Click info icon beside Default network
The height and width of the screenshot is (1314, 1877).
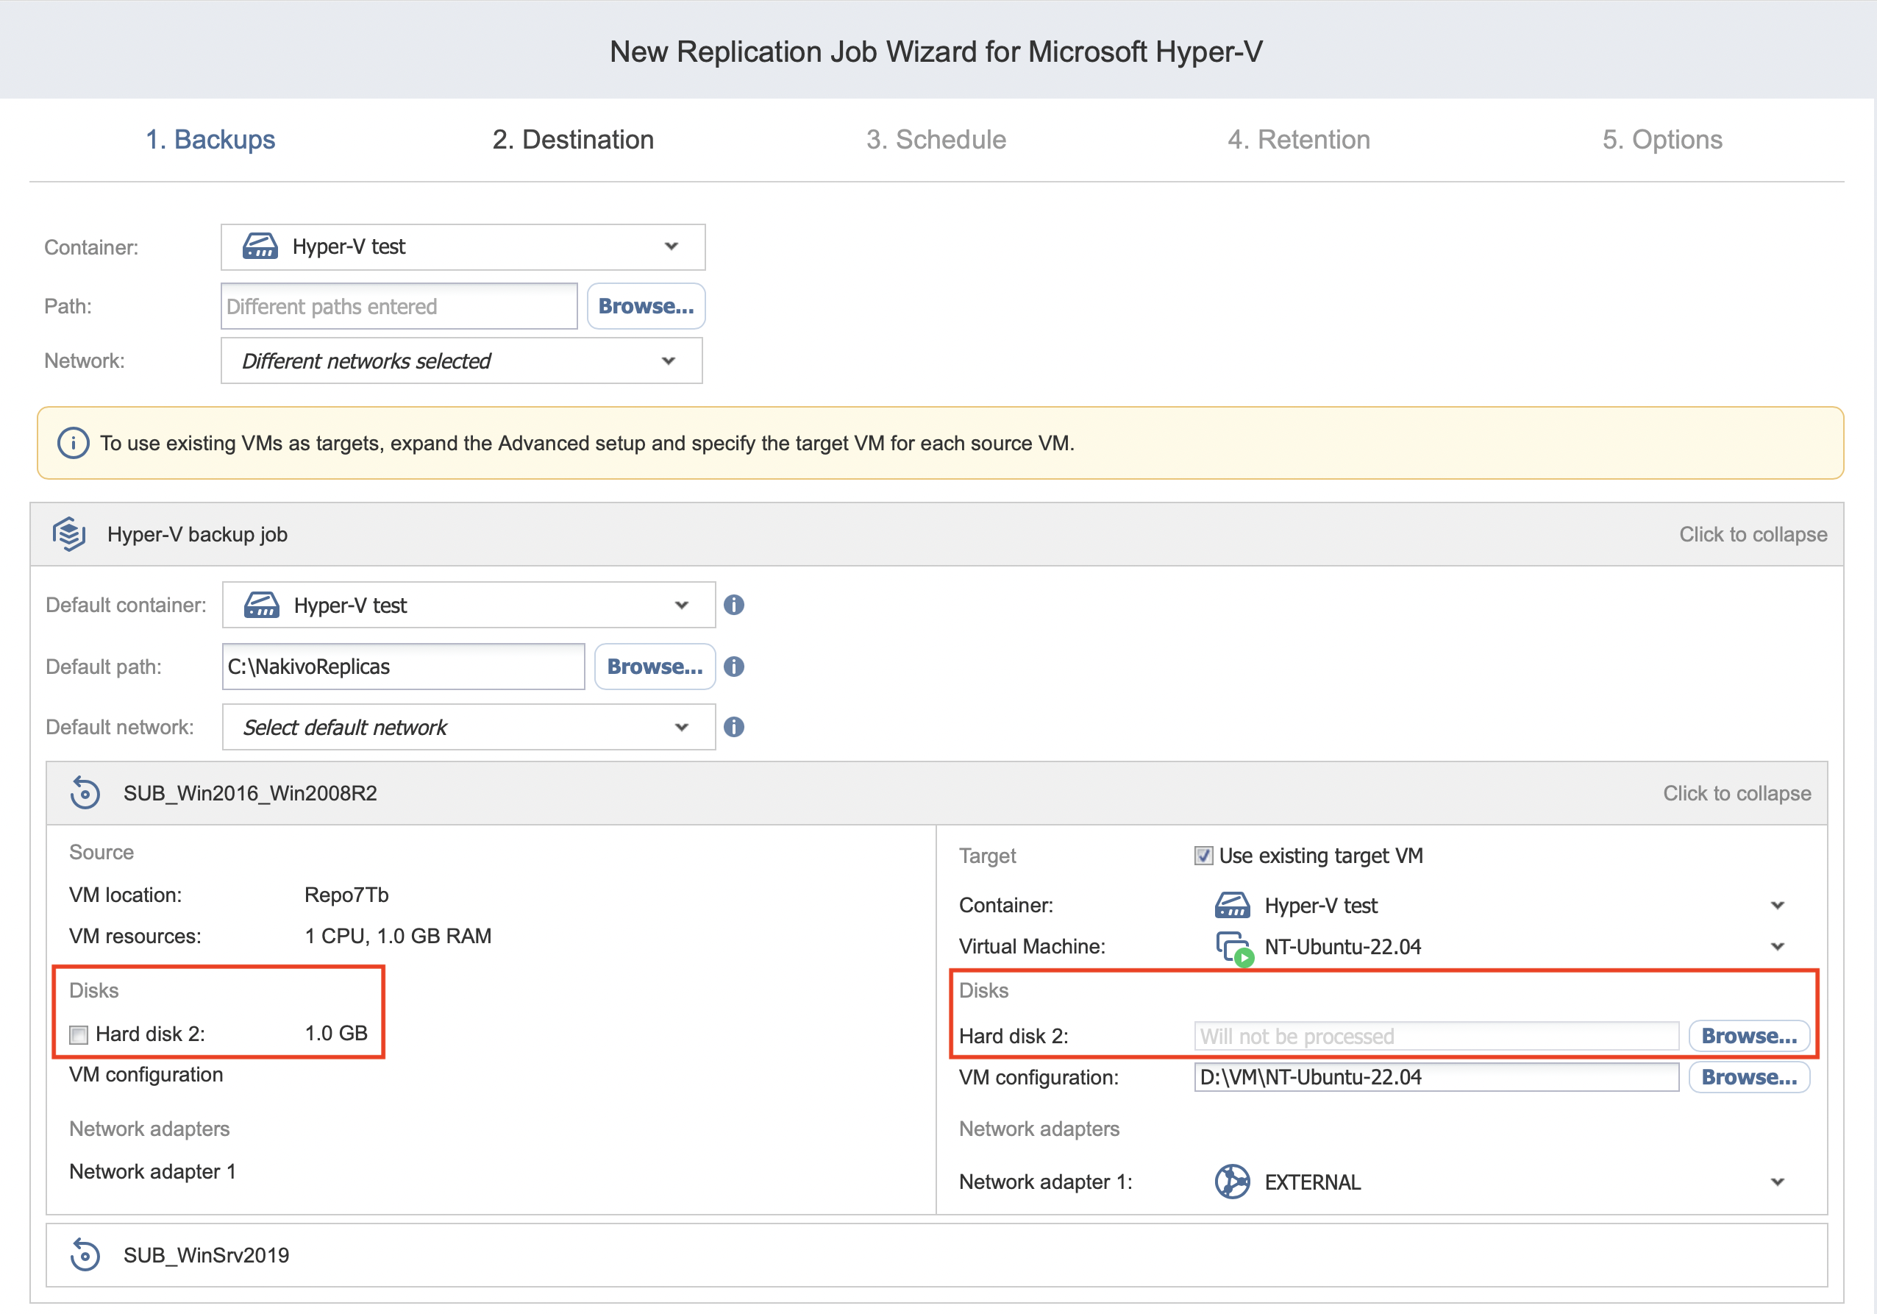coord(733,727)
